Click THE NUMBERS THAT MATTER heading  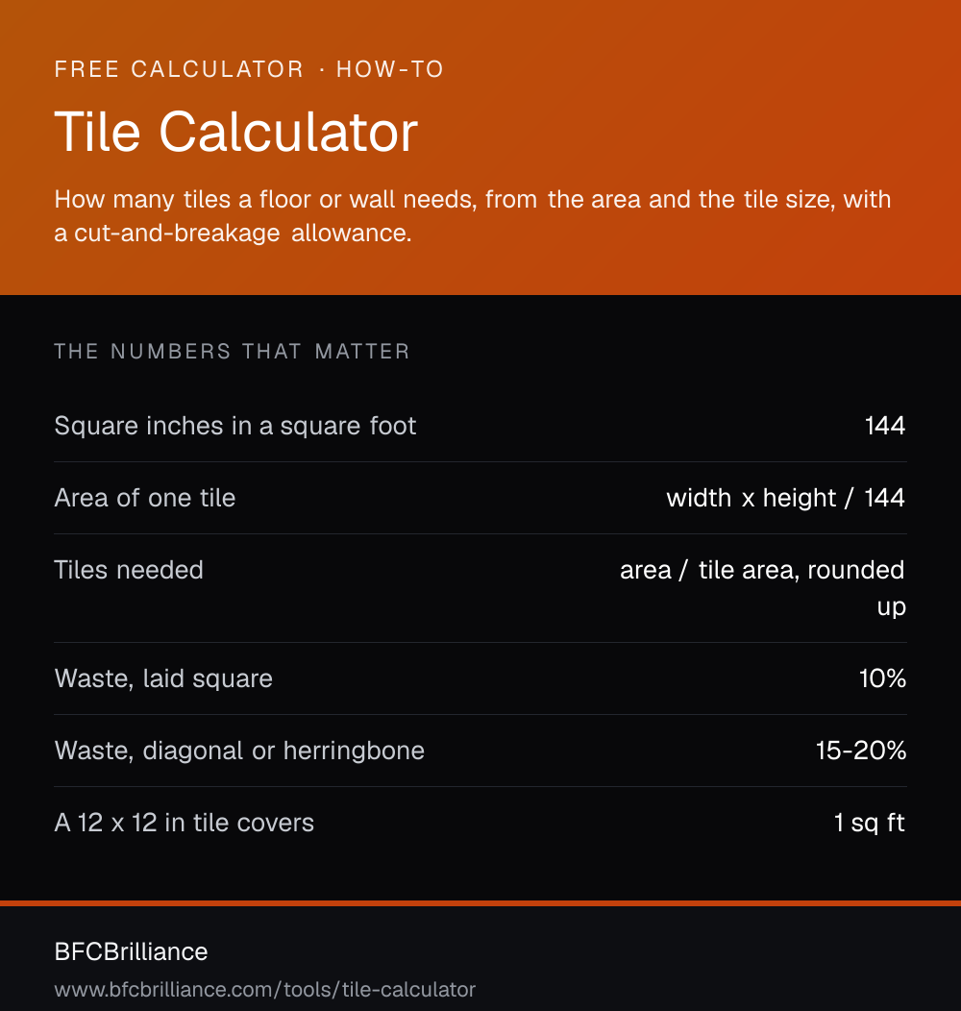233,352
